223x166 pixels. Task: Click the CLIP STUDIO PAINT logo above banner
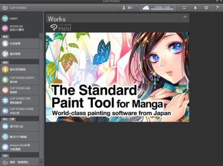61,27
